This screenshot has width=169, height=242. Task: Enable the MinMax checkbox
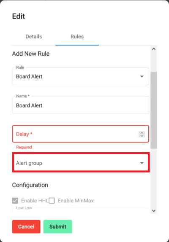(x=52, y=201)
